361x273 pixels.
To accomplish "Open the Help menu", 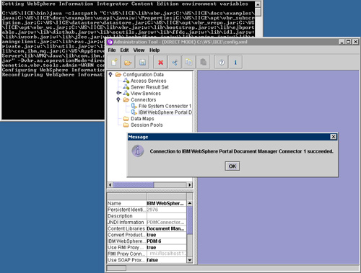I will point(155,50).
